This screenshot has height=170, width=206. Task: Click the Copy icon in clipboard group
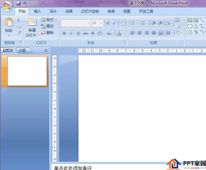[19, 26]
